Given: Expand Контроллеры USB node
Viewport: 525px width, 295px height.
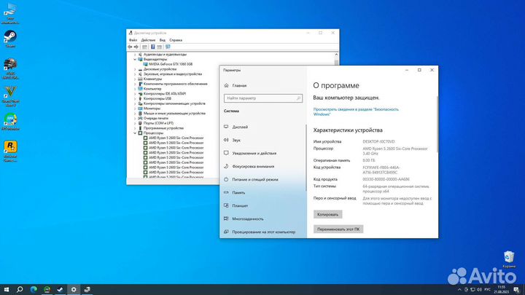Looking at the screenshot, I should tap(135, 98).
